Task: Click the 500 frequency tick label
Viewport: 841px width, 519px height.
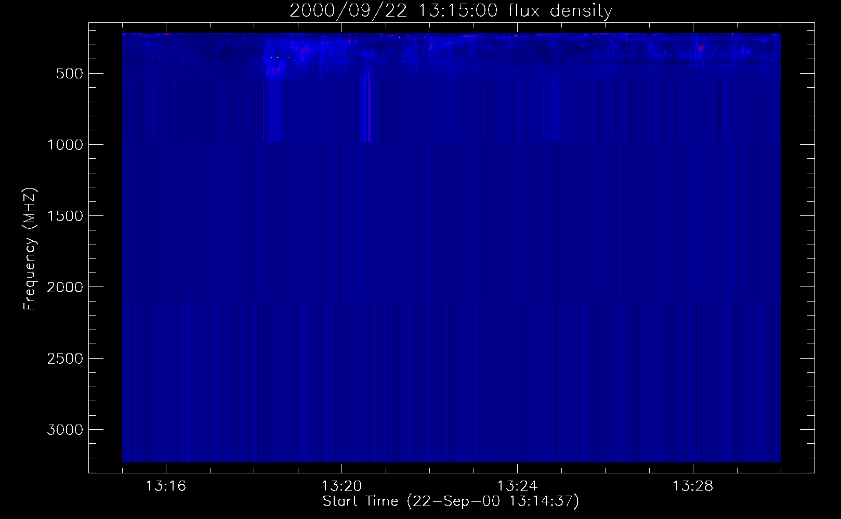Action: pos(70,74)
